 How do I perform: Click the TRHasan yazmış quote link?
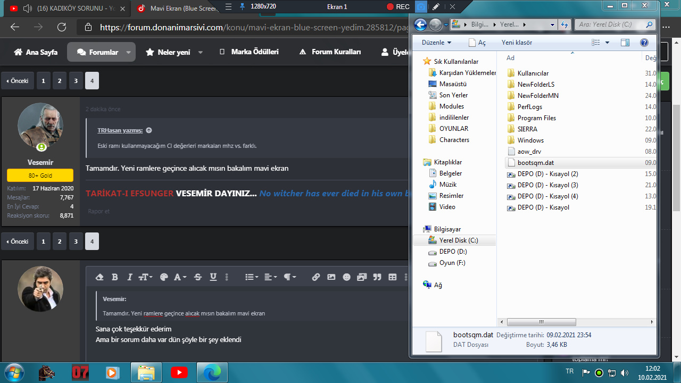tap(120, 130)
